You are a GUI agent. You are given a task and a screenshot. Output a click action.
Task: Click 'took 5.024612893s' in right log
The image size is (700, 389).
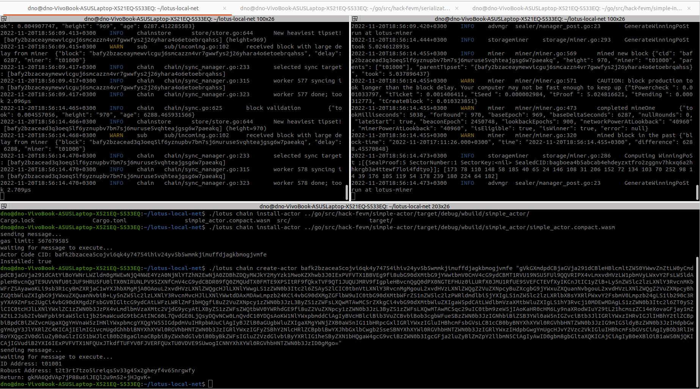[x=380, y=47]
